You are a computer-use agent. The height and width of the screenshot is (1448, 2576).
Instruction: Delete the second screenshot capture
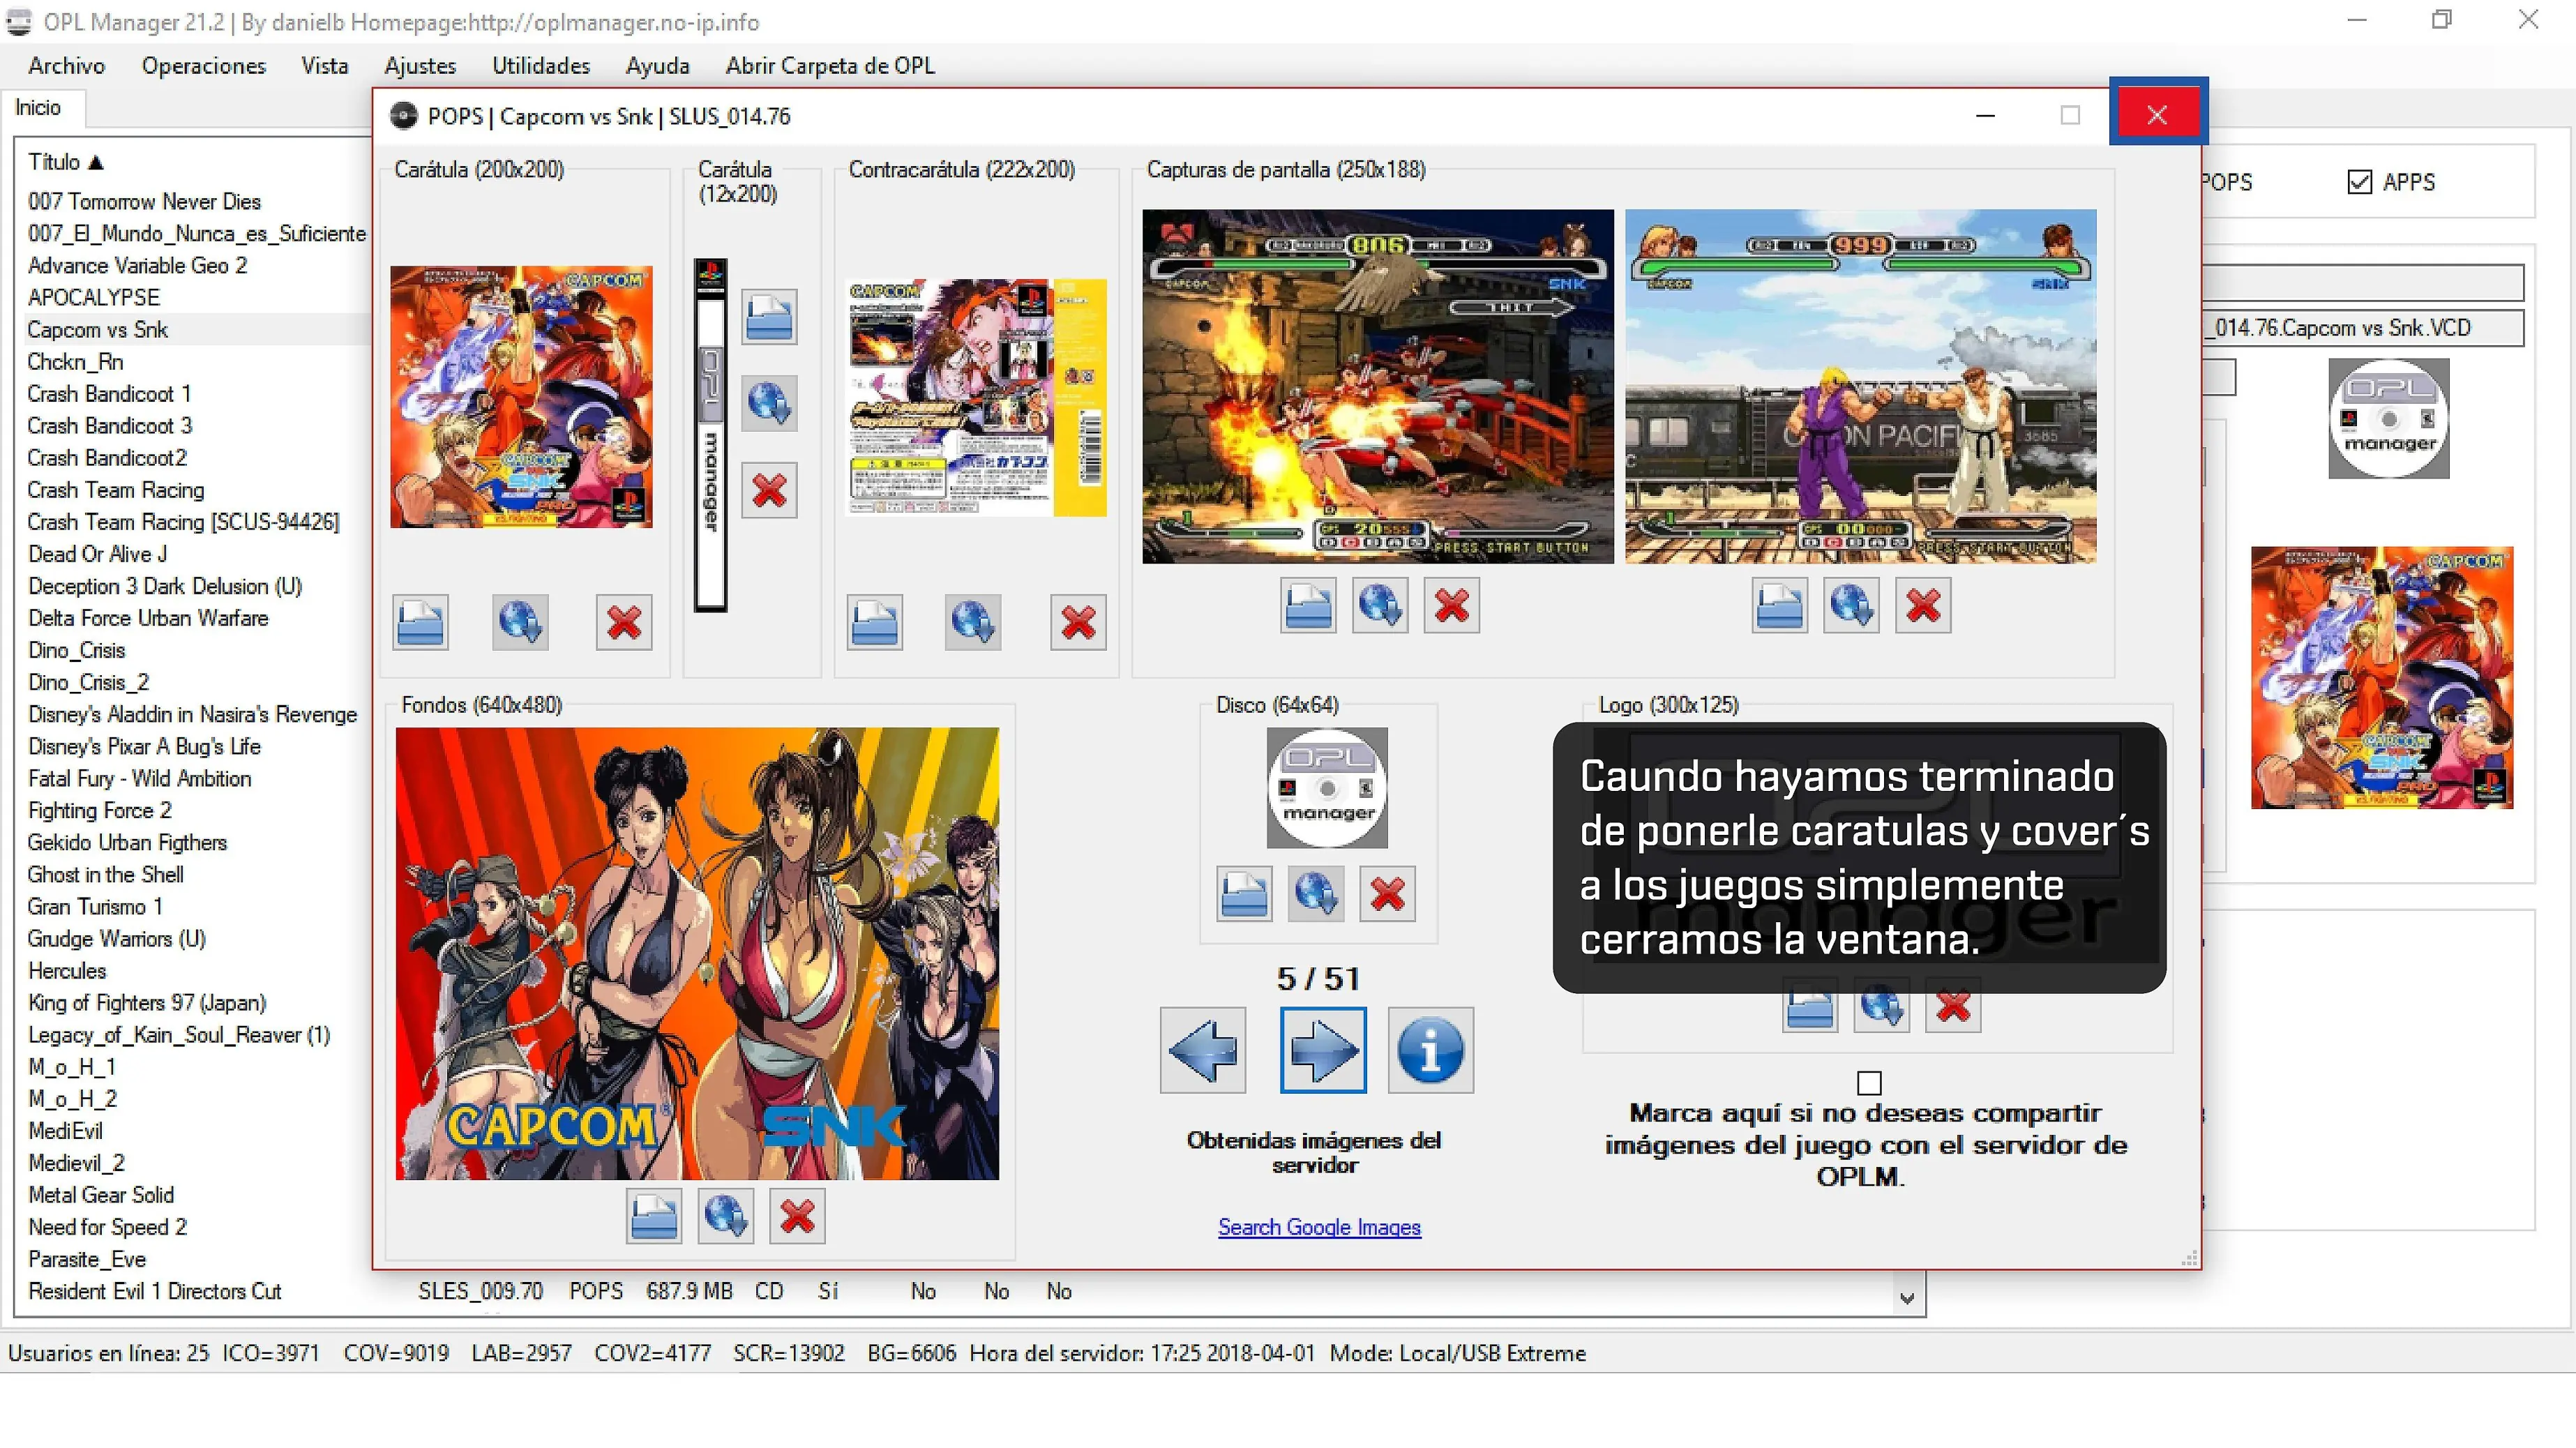point(1923,605)
